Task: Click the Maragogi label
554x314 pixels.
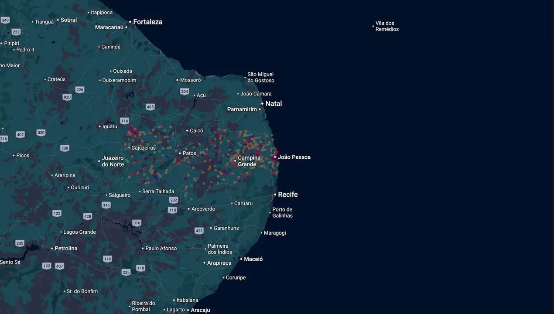Action: point(275,233)
